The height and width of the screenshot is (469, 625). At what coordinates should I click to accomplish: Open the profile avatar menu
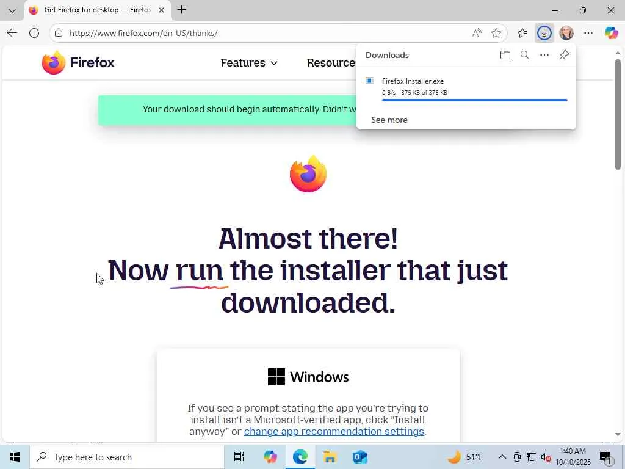(566, 33)
